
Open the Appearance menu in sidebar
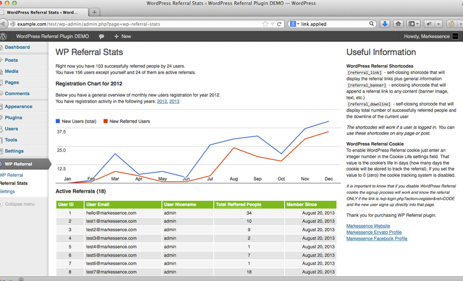pos(18,107)
